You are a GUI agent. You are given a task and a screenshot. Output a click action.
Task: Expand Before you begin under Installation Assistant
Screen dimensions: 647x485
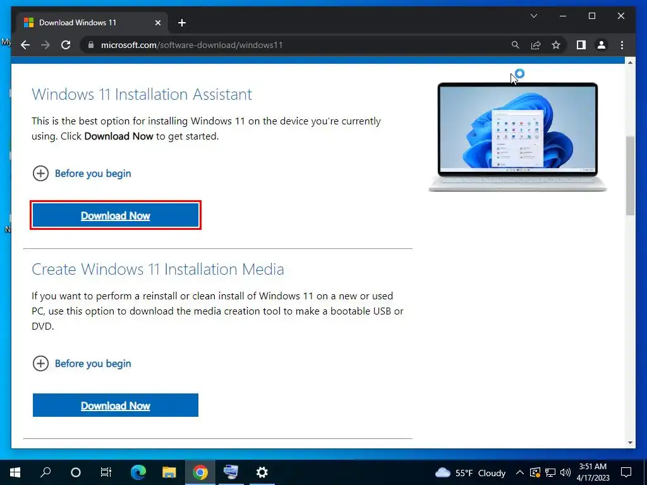(82, 174)
